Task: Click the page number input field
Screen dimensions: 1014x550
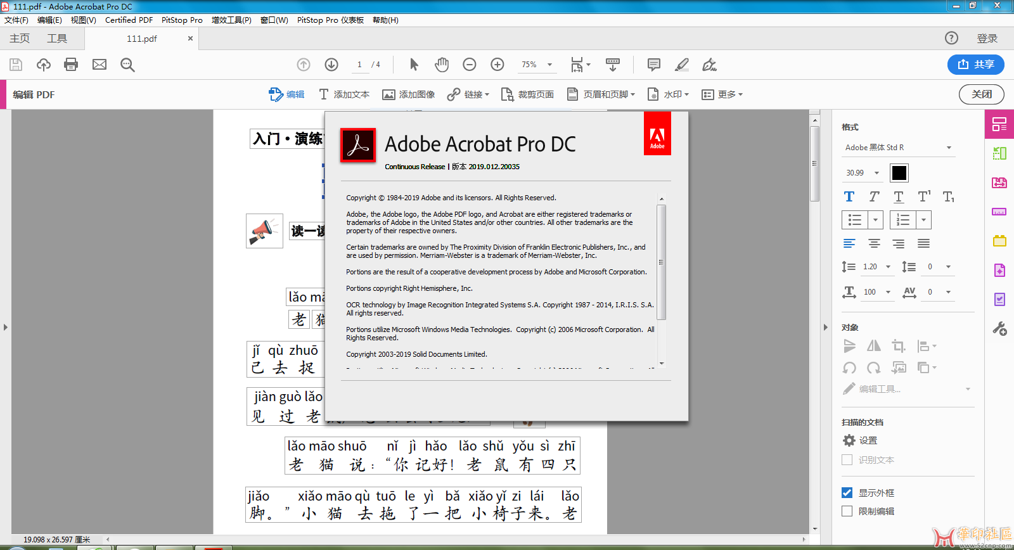Action: click(359, 65)
